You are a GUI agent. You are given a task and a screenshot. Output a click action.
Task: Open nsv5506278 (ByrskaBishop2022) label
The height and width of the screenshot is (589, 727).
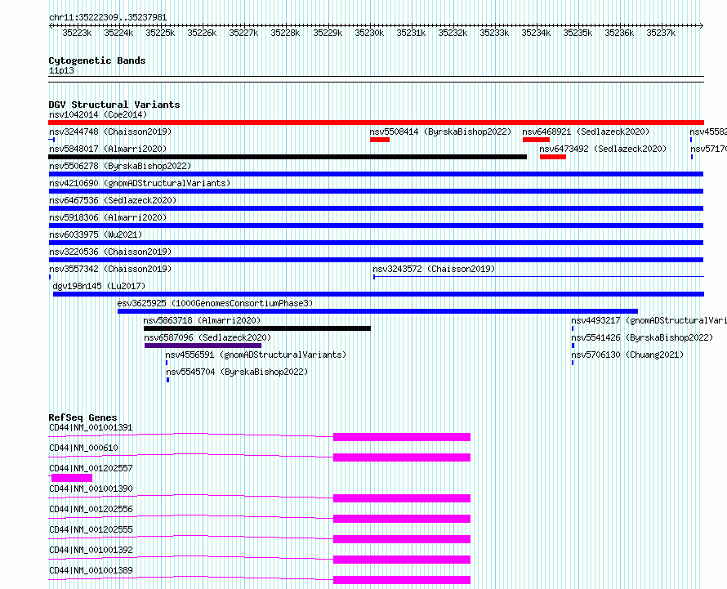point(120,166)
